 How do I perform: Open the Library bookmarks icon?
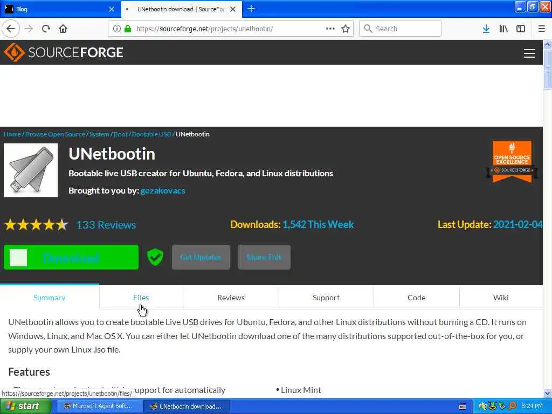coord(503,29)
